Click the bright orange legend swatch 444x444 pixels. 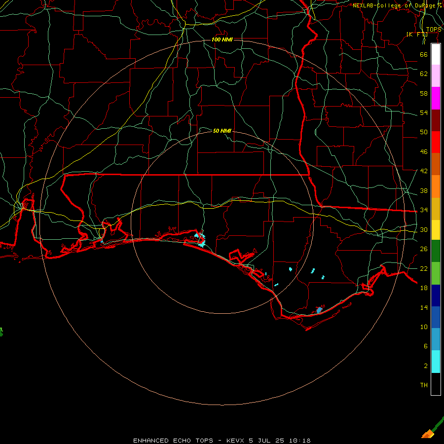tap(436, 186)
